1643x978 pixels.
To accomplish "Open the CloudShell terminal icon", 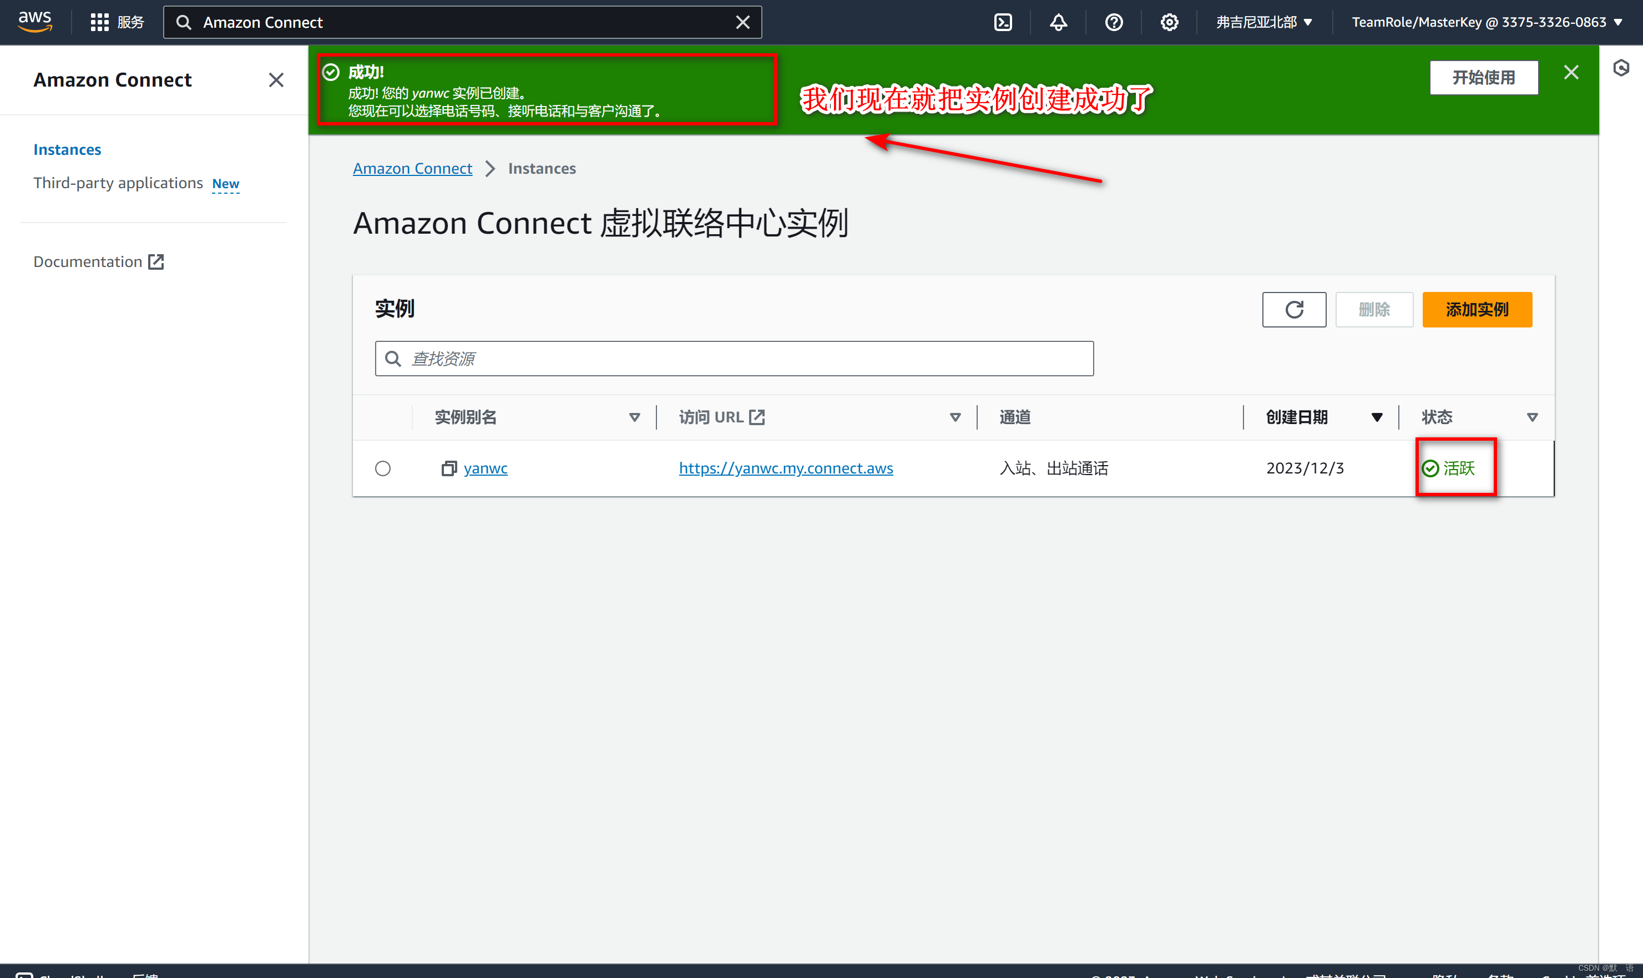I will (1003, 22).
